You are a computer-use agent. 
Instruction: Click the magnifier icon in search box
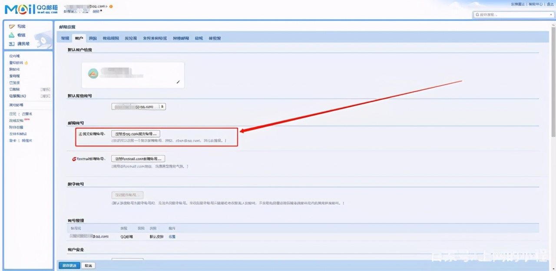tap(477, 15)
